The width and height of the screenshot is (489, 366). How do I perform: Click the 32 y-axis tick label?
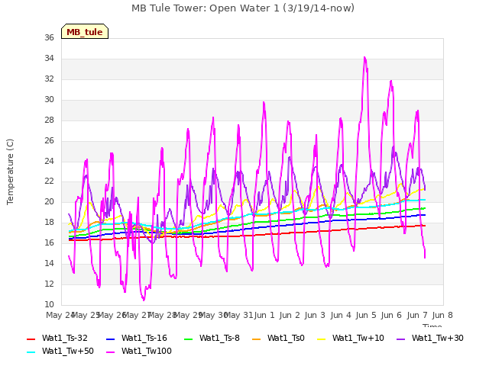(49, 79)
